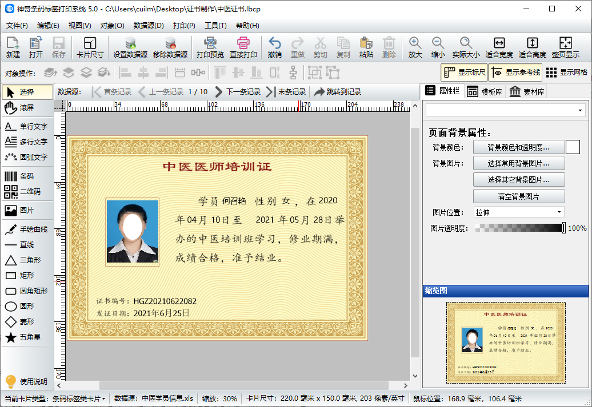Switch to the 模板库 tab

(485, 92)
